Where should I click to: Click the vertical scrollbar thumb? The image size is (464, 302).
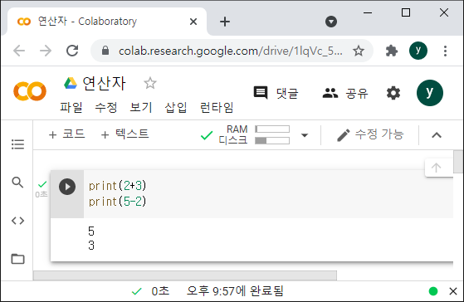[458, 162]
